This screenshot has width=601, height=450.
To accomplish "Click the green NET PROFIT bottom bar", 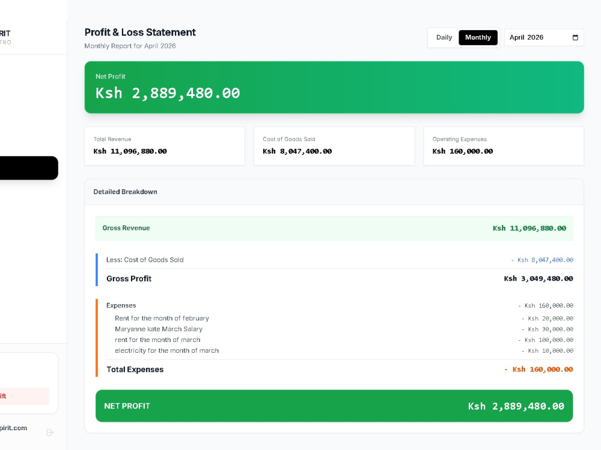I will point(334,406).
